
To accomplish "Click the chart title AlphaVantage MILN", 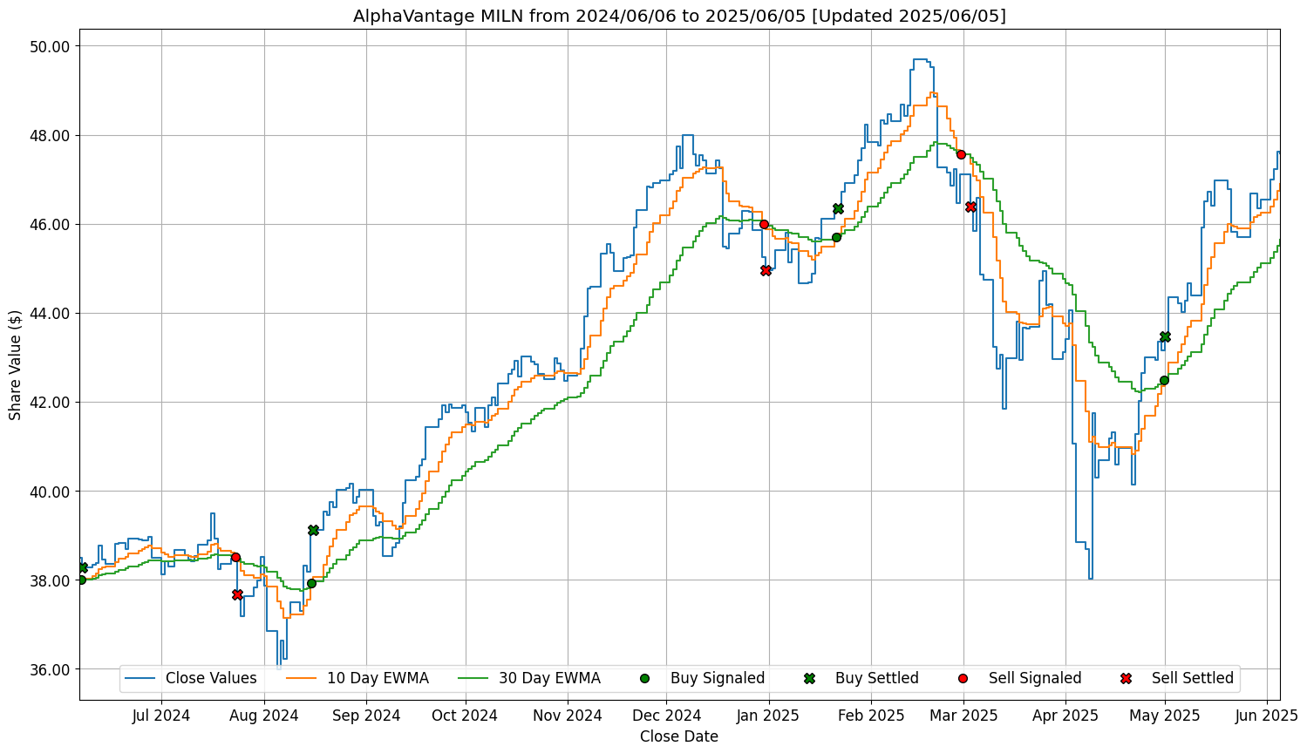I will [679, 16].
